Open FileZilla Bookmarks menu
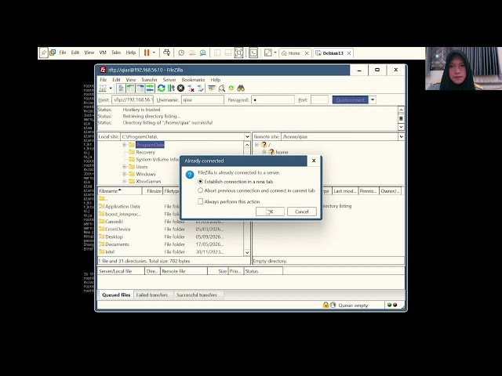Image resolution: width=502 pixels, height=376 pixels. [x=193, y=80]
